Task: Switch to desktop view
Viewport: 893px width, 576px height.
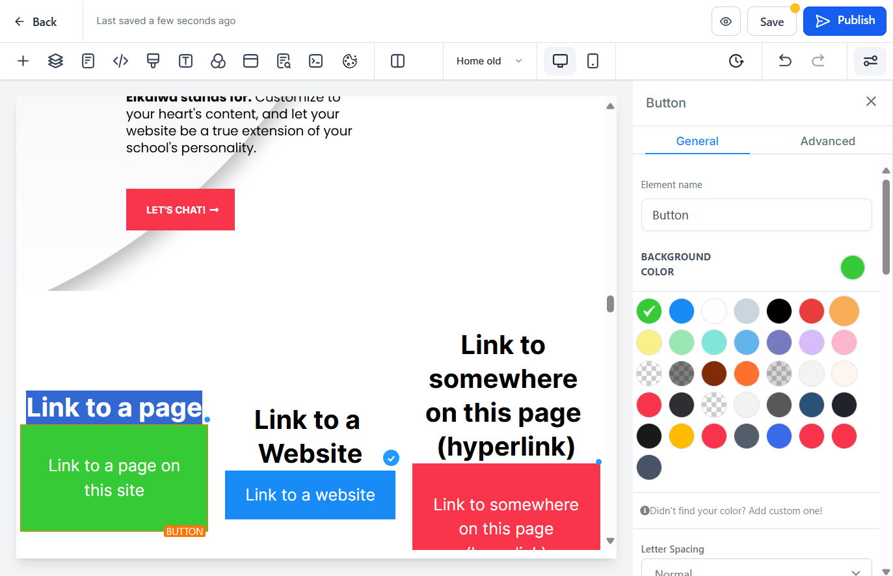Action: (x=560, y=61)
